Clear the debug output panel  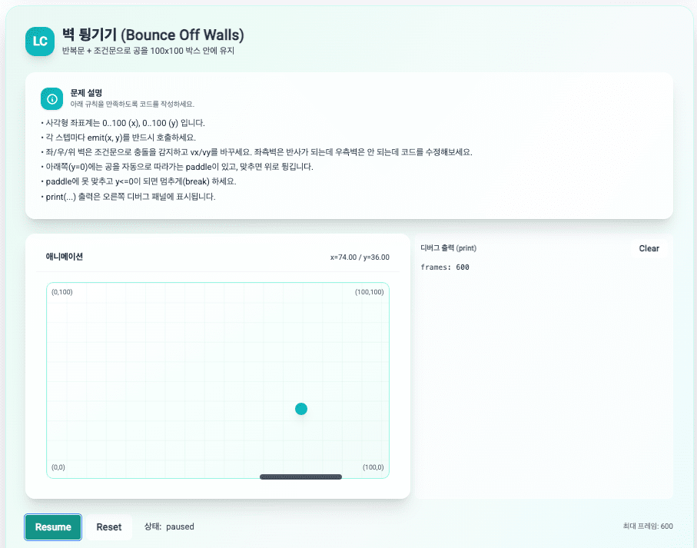[649, 248]
